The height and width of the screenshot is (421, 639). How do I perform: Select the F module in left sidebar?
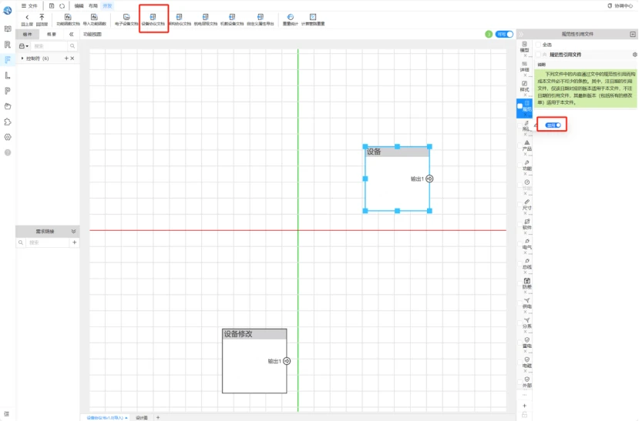coord(8,60)
